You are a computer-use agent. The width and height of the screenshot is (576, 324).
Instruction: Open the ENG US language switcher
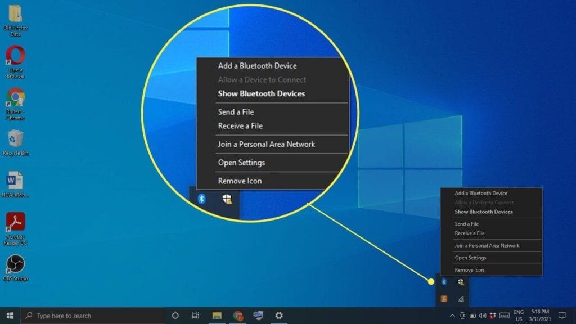(519, 315)
